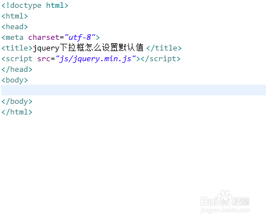This screenshot has width=266, height=220.
Task: Click the src attribute of script
Action: pyautogui.click(x=44, y=59)
